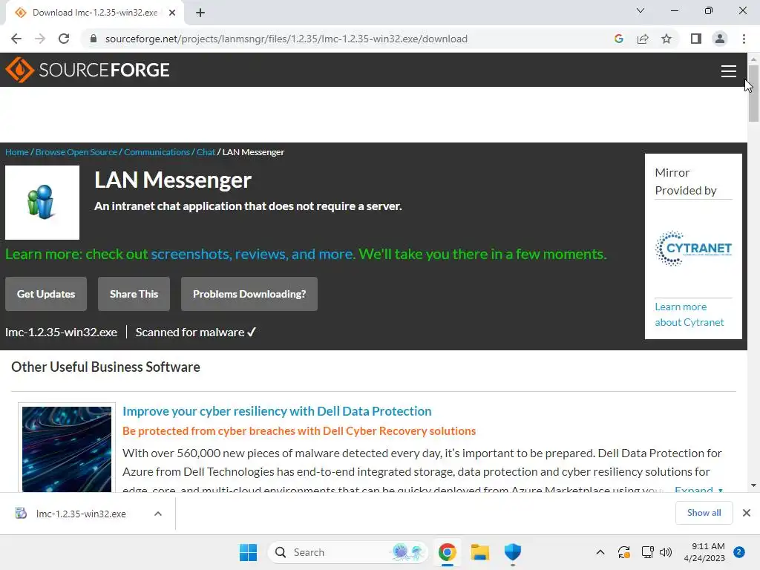This screenshot has height=570, width=760.
Task: Click the scrollbar down arrow
Action: (753, 485)
